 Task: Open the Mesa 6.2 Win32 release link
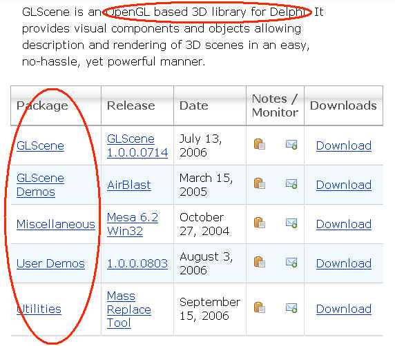[x=133, y=224]
